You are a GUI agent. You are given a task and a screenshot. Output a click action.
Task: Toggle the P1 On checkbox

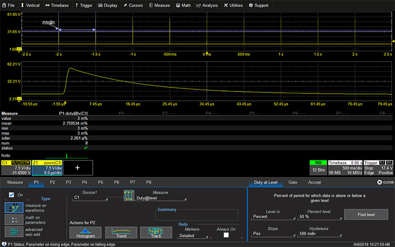coord(11,195)
